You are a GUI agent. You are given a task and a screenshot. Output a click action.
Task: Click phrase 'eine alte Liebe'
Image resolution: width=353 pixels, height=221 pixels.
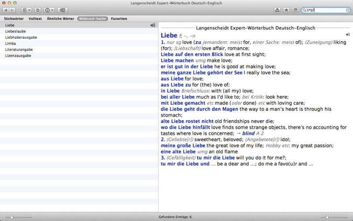[x=178, y=152]
